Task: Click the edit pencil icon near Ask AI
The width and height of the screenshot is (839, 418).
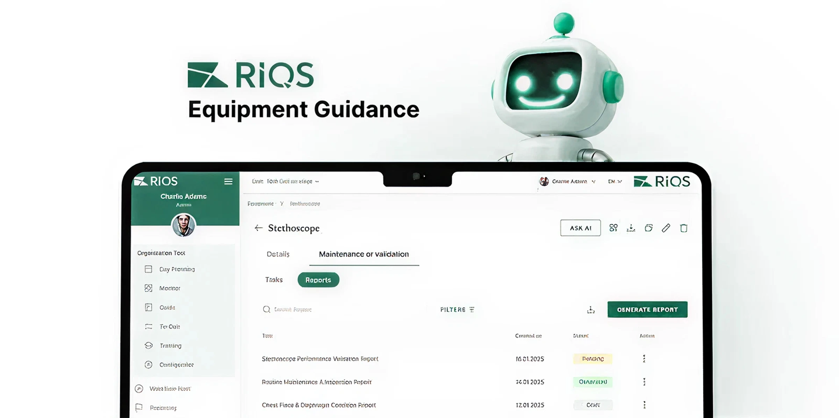Action: (666, 228)
